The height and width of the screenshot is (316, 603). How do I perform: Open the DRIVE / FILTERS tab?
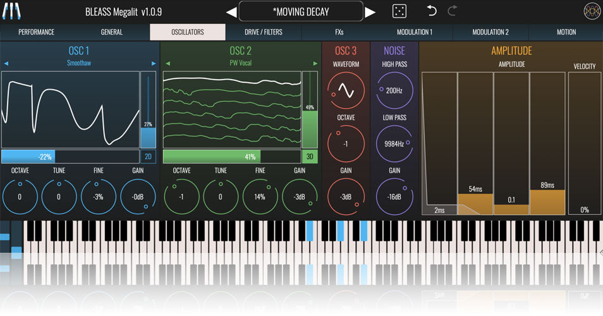click(264, 32)
